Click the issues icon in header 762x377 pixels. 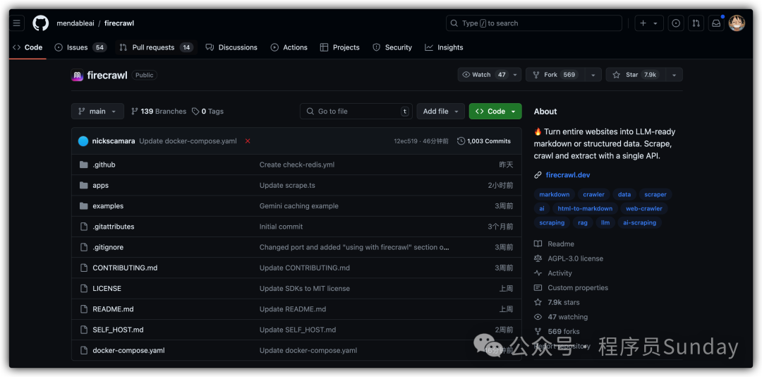coord(676,23)
